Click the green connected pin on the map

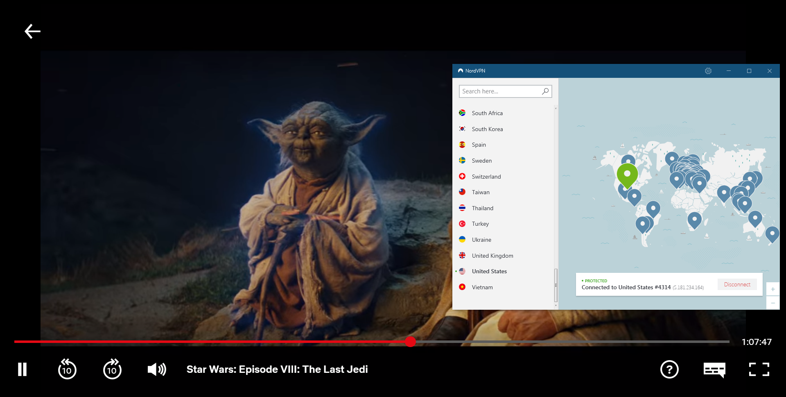(627, 175)
